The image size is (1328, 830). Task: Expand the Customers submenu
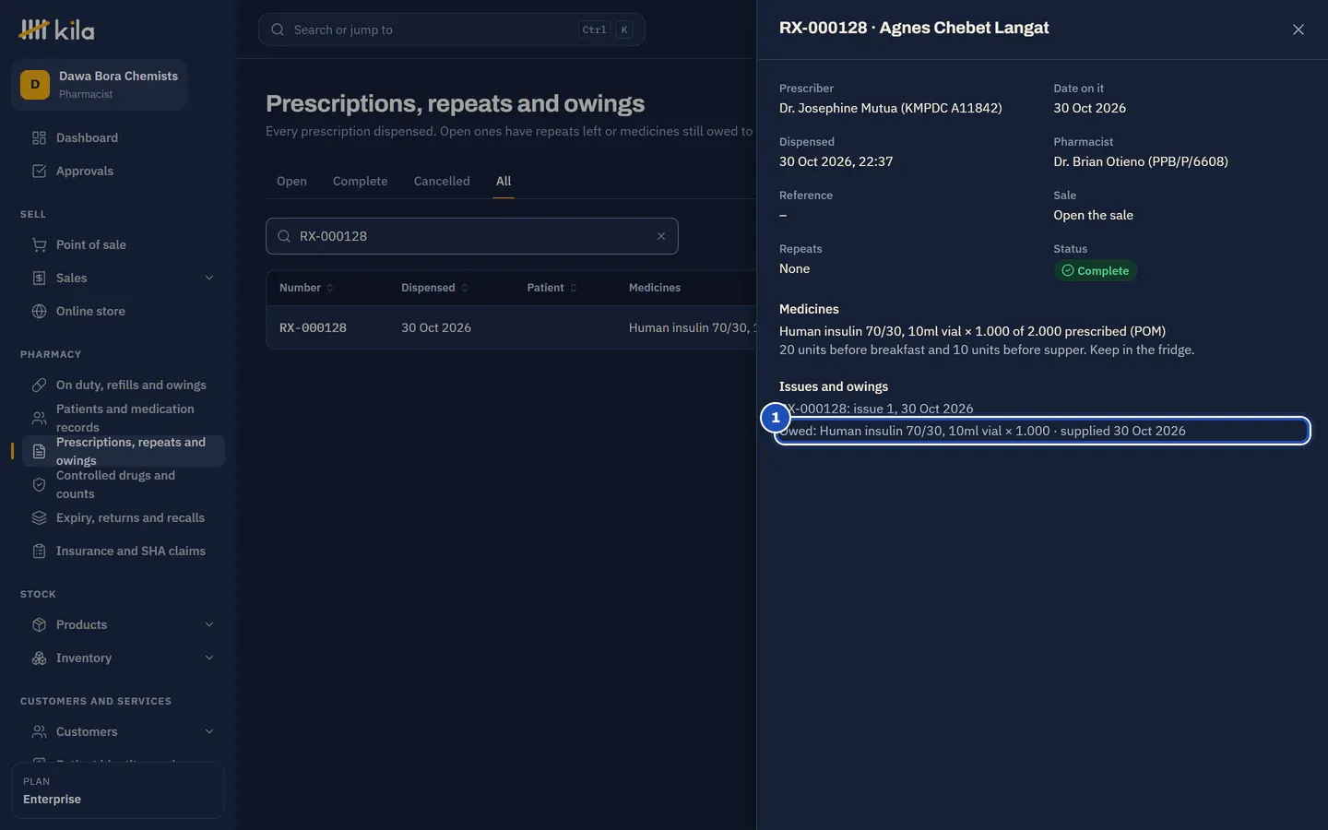tap(209, 731)
